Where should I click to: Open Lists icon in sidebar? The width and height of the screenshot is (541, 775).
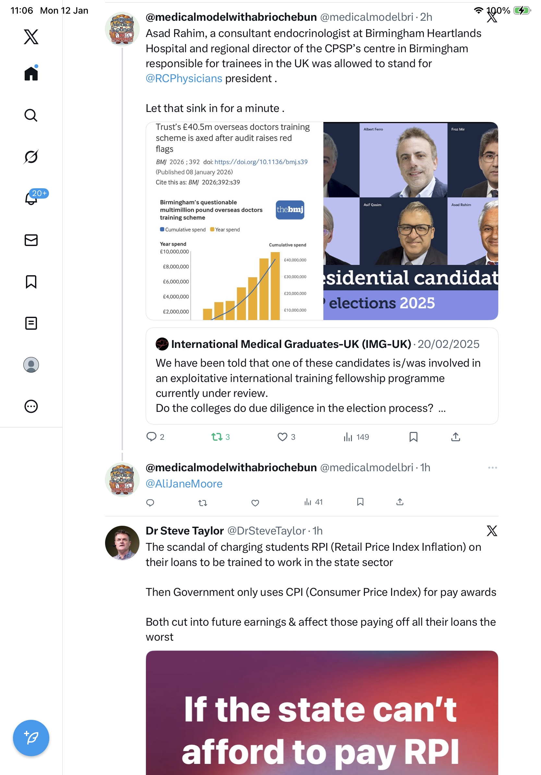click(x=31, y=323)
